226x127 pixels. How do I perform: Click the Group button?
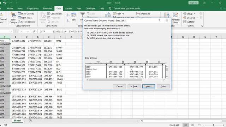[x=188, y=14]
